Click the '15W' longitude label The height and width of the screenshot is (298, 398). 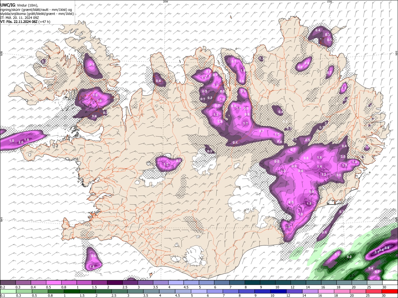point(329,2)
